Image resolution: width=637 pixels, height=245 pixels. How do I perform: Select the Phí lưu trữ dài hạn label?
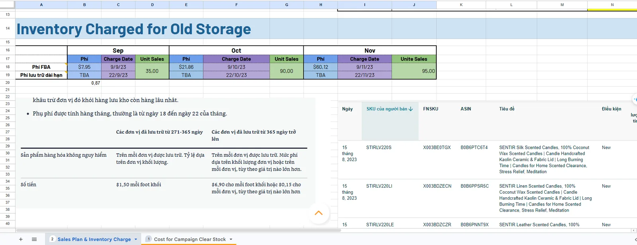coord(41,75)
